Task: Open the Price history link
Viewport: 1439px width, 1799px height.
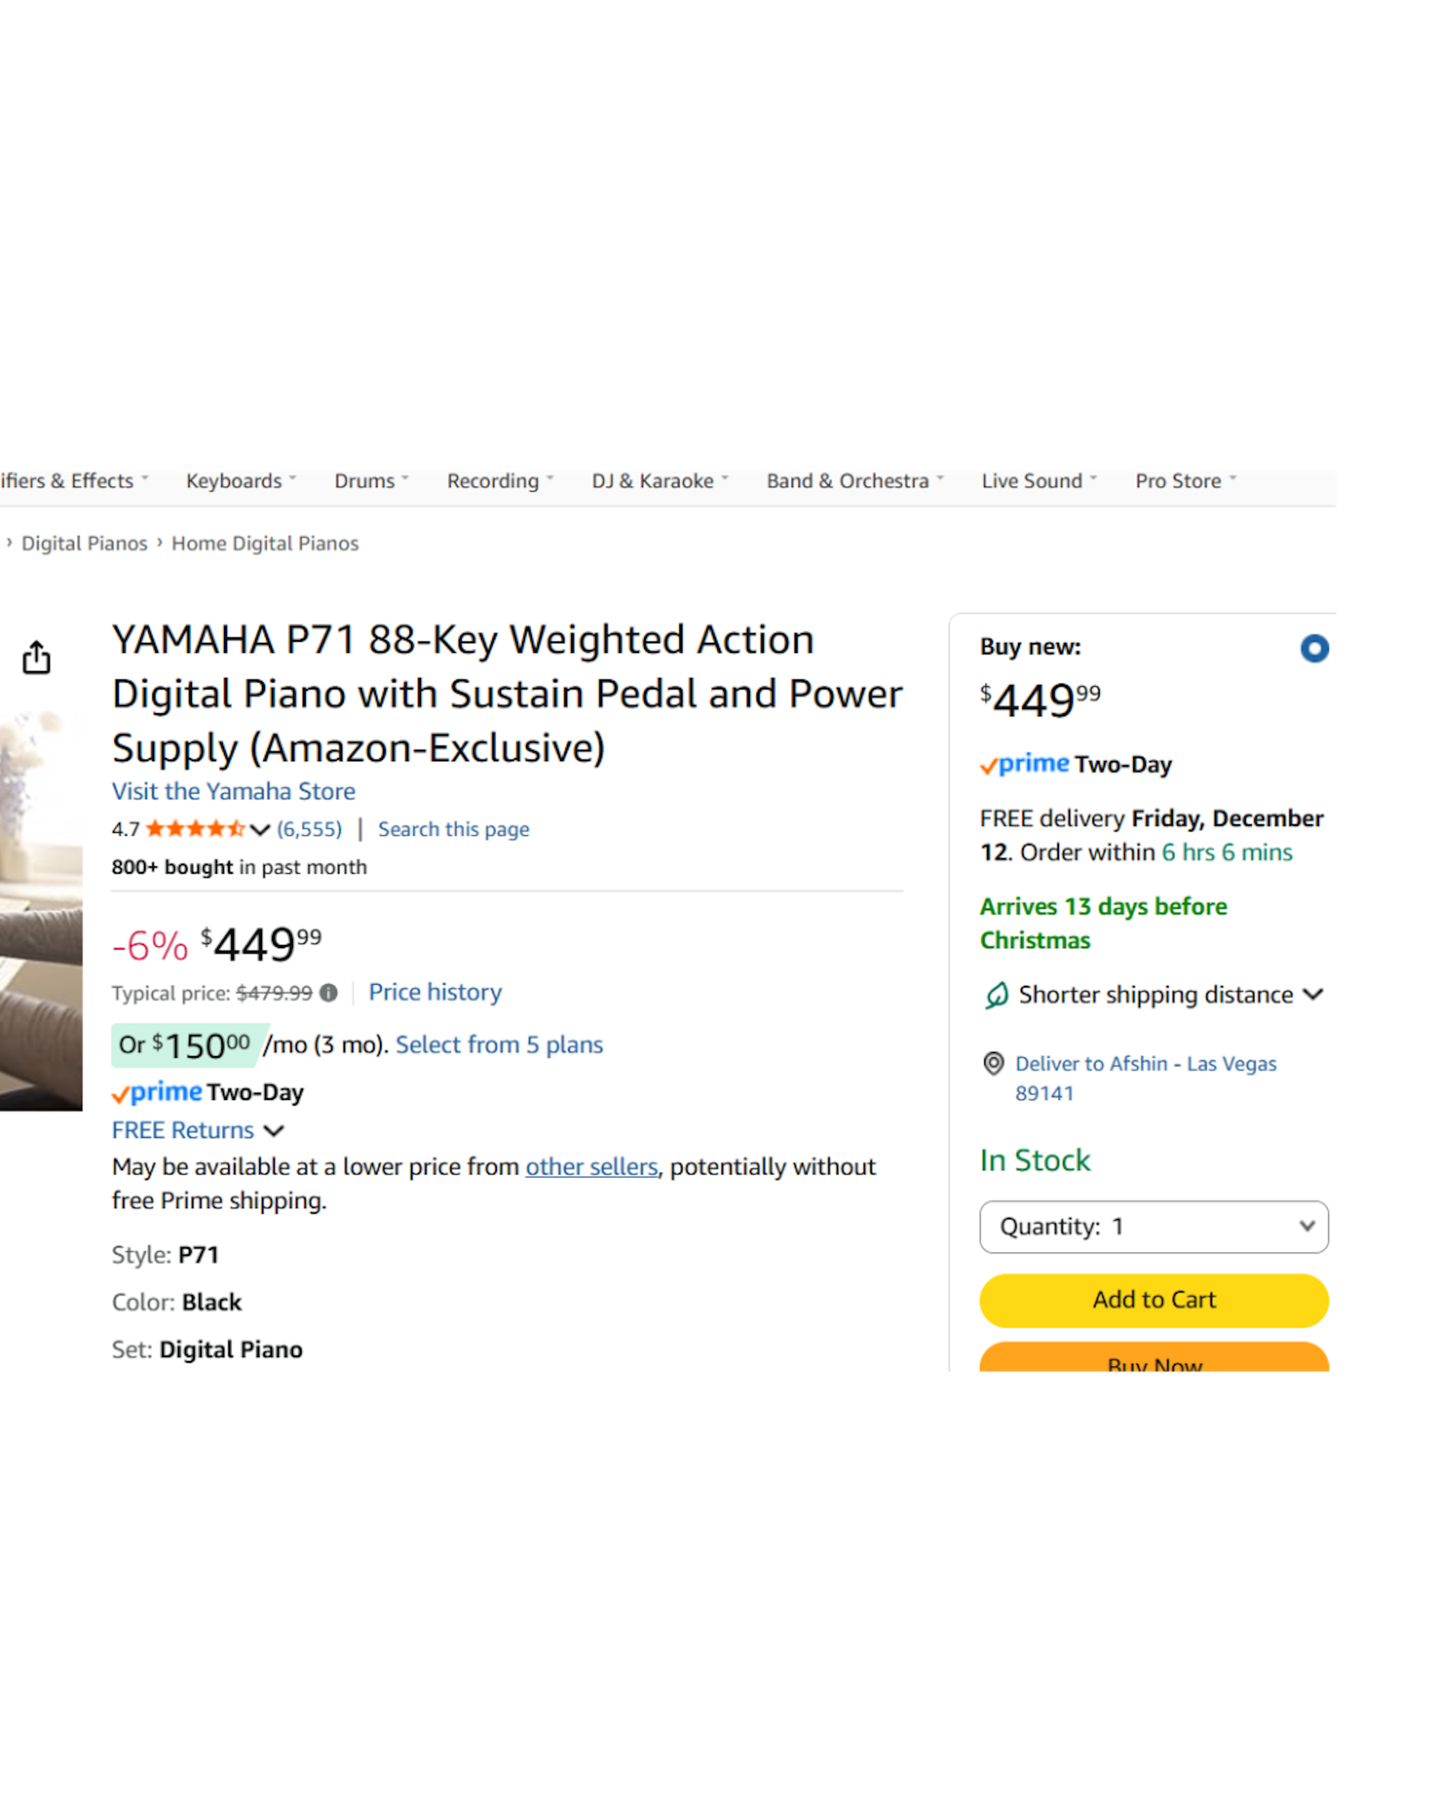Action: (435, 992)
